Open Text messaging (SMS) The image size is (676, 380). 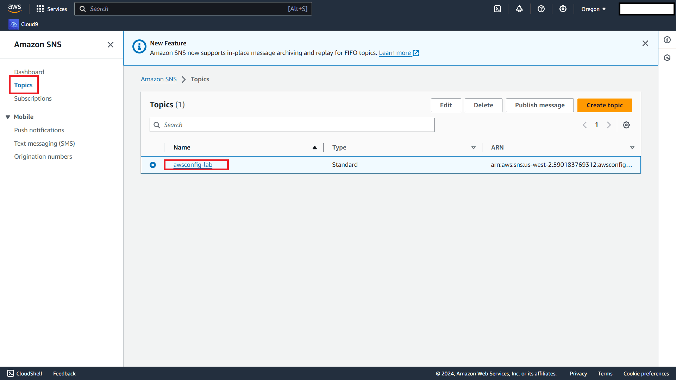click(x=44, y=144)
